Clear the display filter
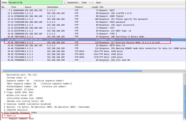Image resolution: width=186 pixels, height=121 pixels. tap(84, 3)
